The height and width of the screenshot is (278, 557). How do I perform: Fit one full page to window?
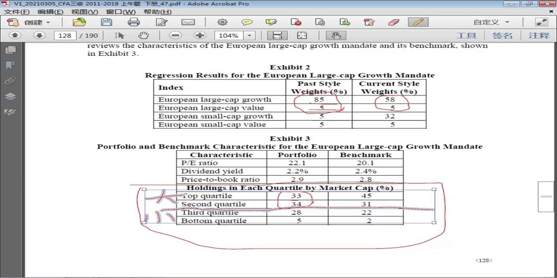tap(302, 36)
